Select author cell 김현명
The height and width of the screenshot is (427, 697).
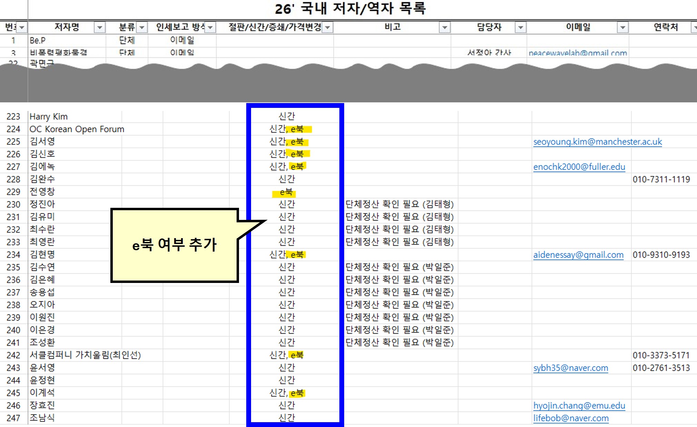(69, 255)
